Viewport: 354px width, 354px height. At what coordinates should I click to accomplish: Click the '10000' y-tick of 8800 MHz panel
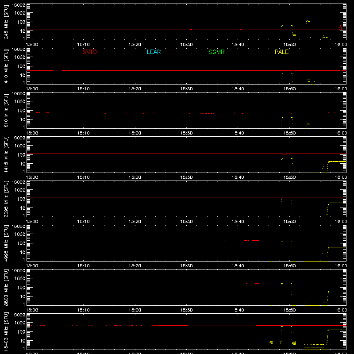coord(19,271)
